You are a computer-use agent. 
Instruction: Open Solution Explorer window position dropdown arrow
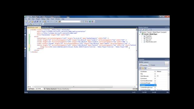pos(165,27)
